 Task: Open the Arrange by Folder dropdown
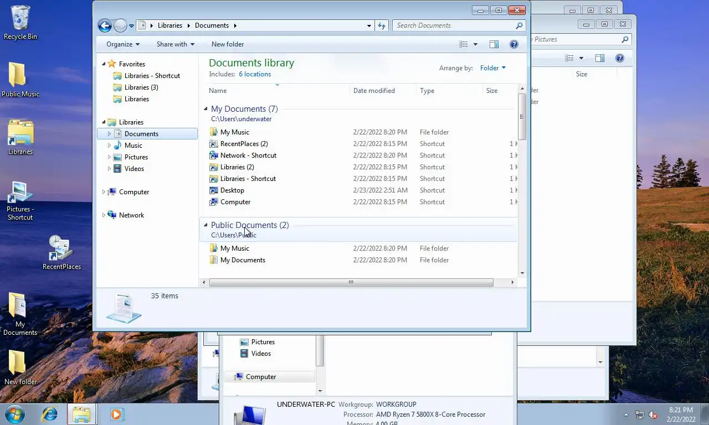coord(493,68)
